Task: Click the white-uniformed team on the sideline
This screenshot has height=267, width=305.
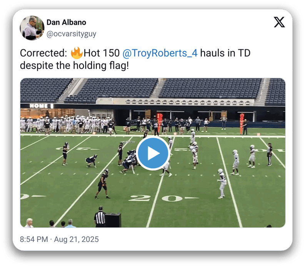Action: [x=66, y=125]
